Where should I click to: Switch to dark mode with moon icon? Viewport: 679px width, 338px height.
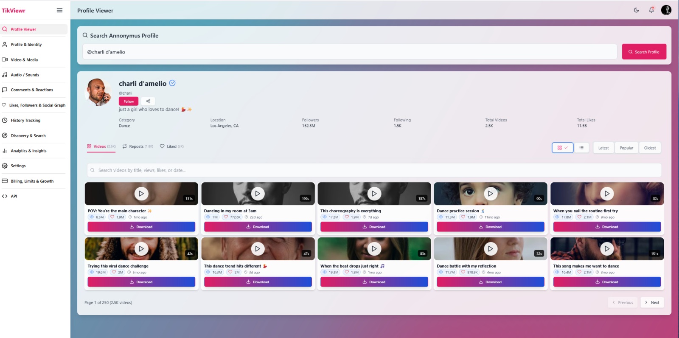coord(636,10)
